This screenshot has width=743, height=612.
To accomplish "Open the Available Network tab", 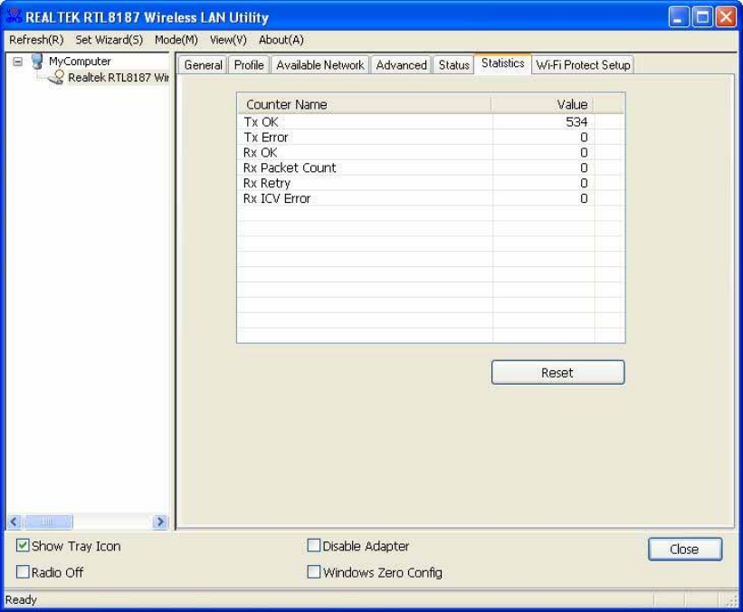I will pos(319,65).
